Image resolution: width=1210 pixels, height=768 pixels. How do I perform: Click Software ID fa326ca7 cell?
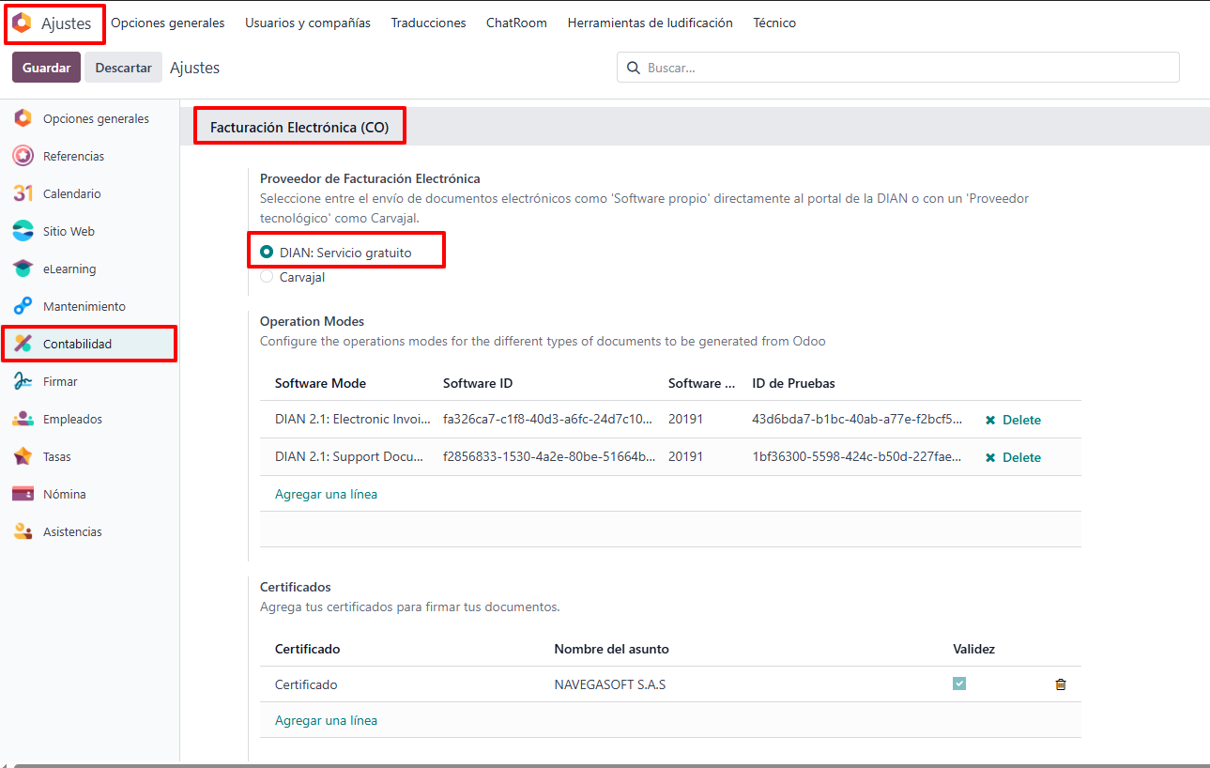point(549,420)
